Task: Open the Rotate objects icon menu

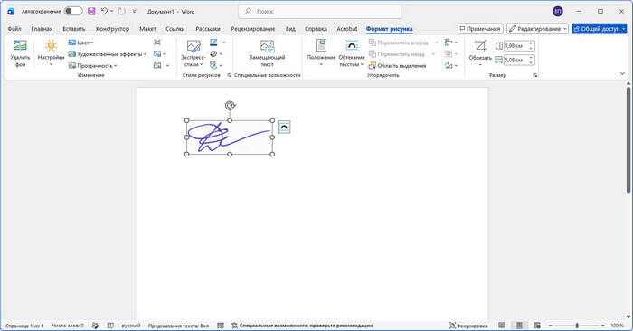Action: tap(451, 65)
